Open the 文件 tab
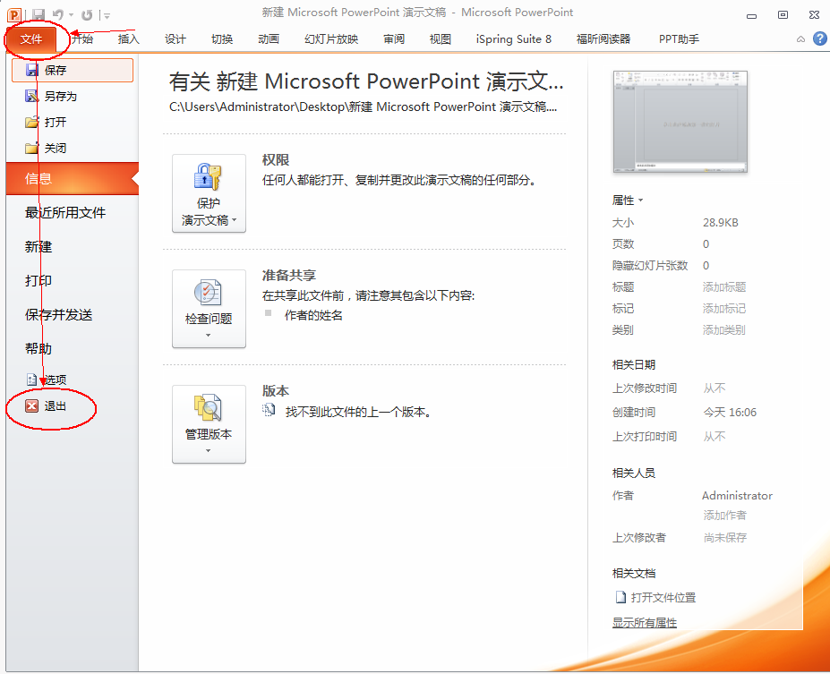Image resolution: width=830 pixels, height=674 pixels. [31, 39]
